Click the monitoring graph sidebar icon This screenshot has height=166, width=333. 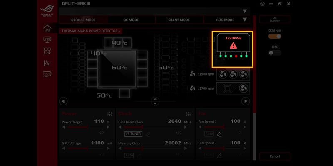[47, 63]
